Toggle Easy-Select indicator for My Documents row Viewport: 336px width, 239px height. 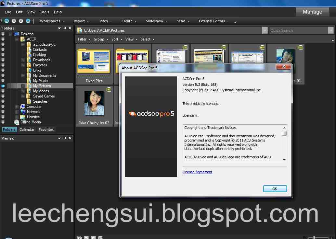coord(3,75)
